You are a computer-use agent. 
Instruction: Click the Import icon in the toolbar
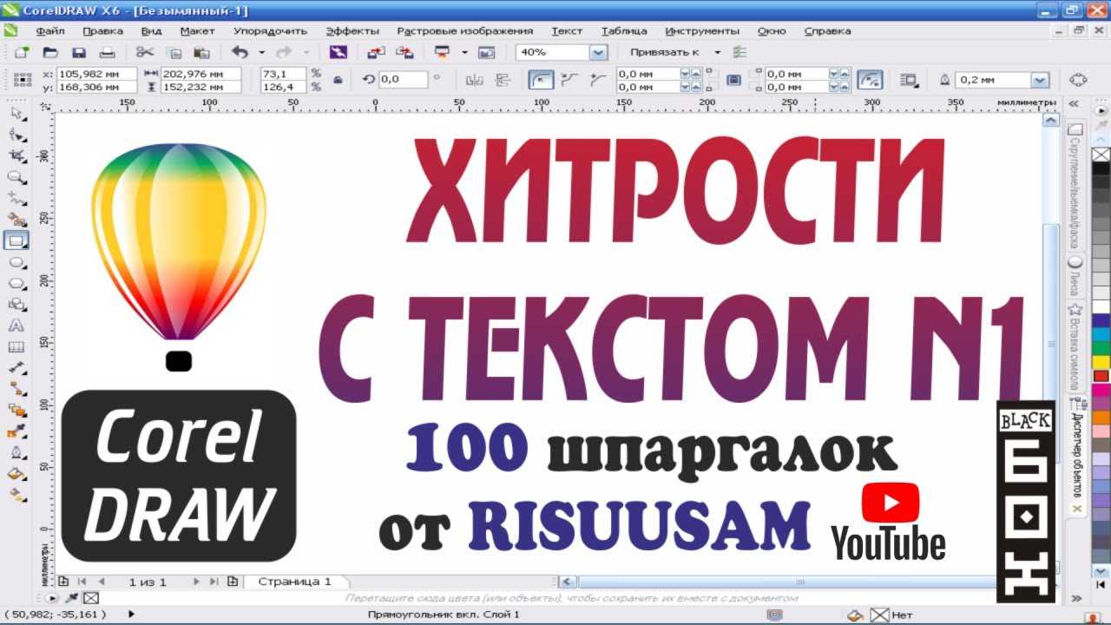click(376, 52)
